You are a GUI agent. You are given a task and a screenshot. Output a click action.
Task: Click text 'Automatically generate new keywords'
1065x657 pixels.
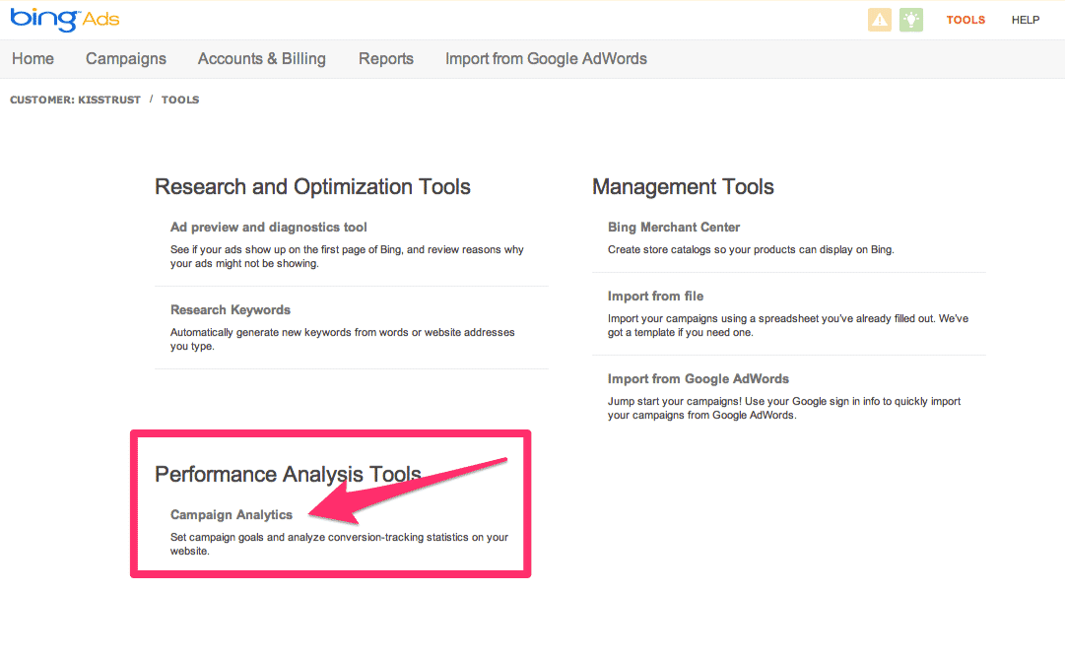259,332
